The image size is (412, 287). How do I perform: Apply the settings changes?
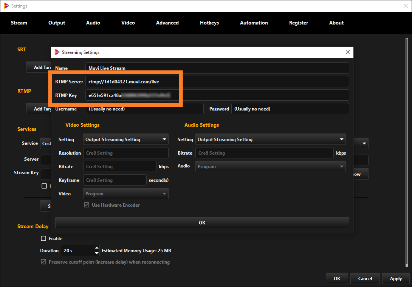coord(396,278)
